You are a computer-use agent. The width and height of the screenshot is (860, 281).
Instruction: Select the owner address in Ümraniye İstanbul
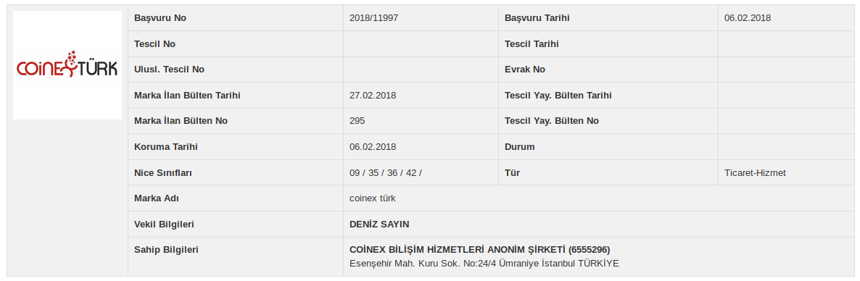tap(484, 264)
